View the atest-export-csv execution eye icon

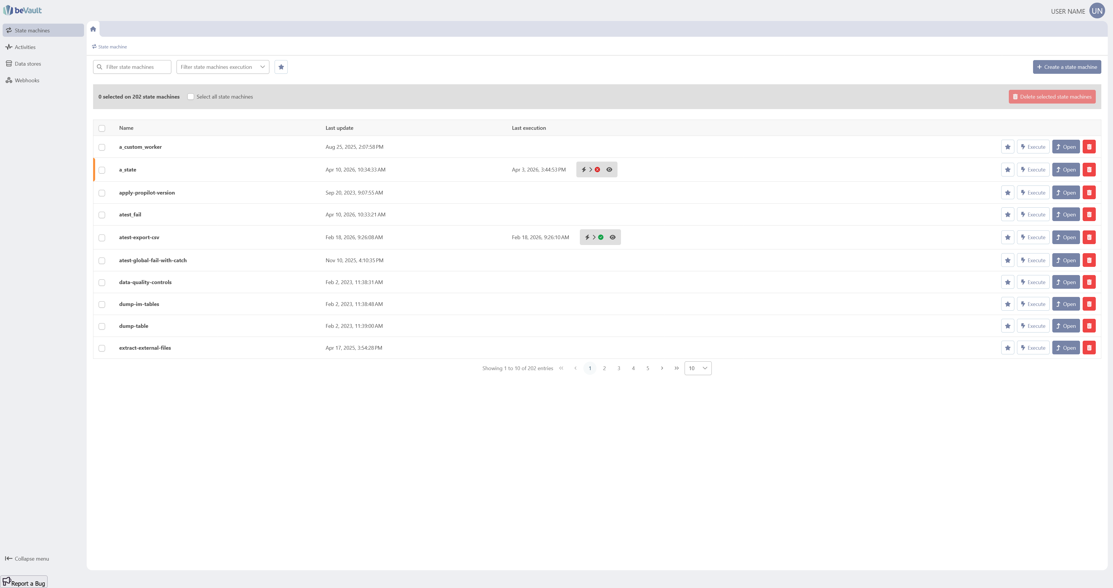coord(613,237)
